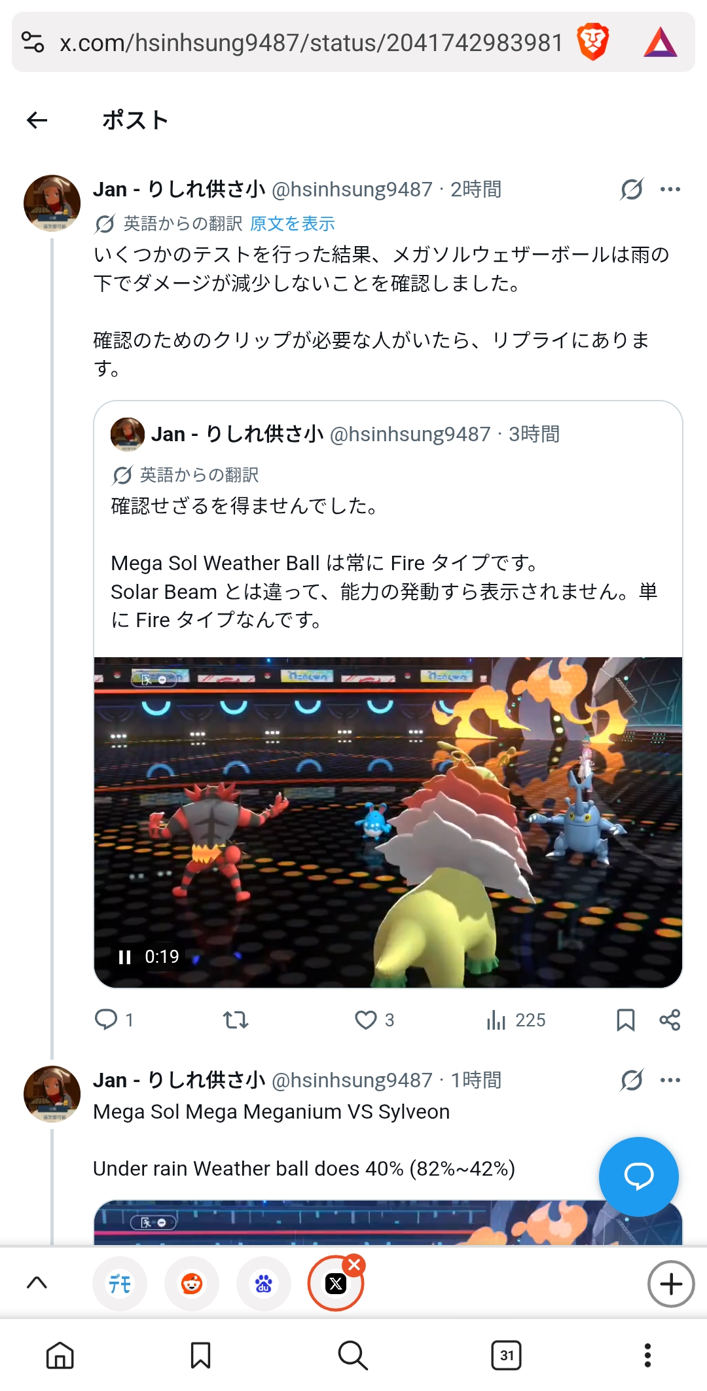Open more options on the 1時間 reply
The image size is (707, 1391).
(670, 1080)
